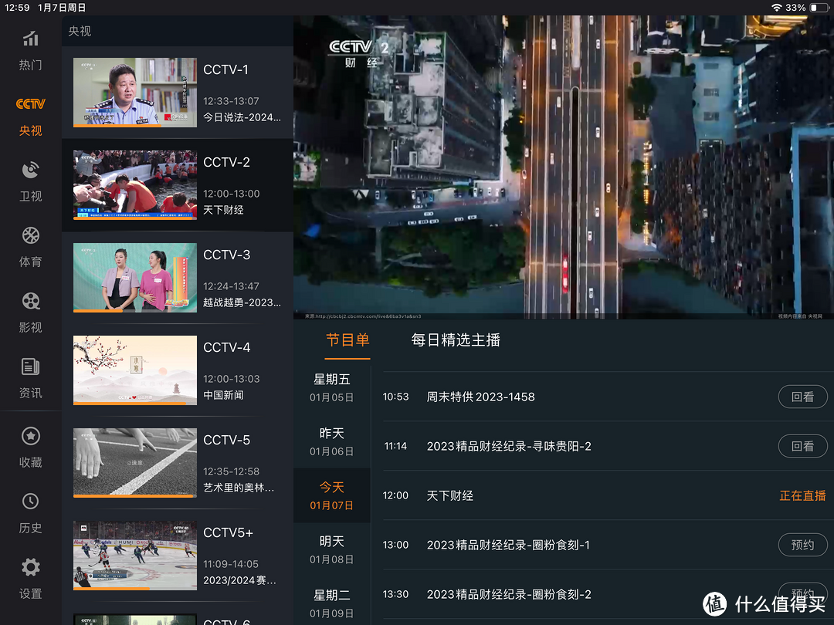Tap the CCTV-2 live video player
This screenshot has height=625, width=834.
[x=563, y=167]
